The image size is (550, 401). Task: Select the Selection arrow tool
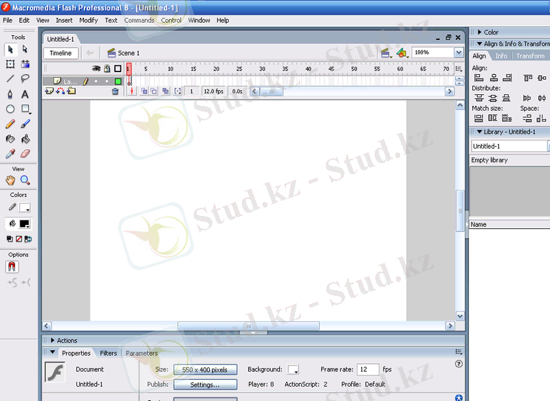pos(10,50)
